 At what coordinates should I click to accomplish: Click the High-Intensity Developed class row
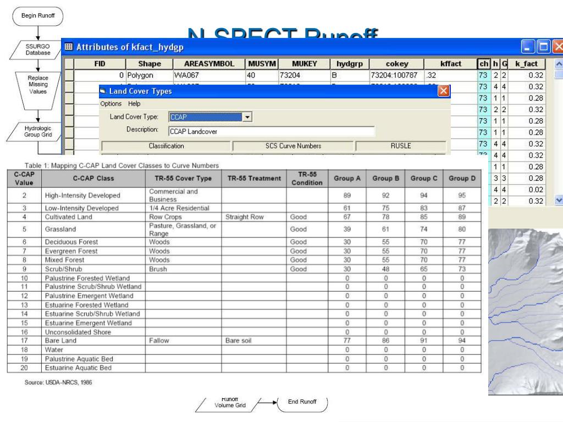click(x=244, y=196)
